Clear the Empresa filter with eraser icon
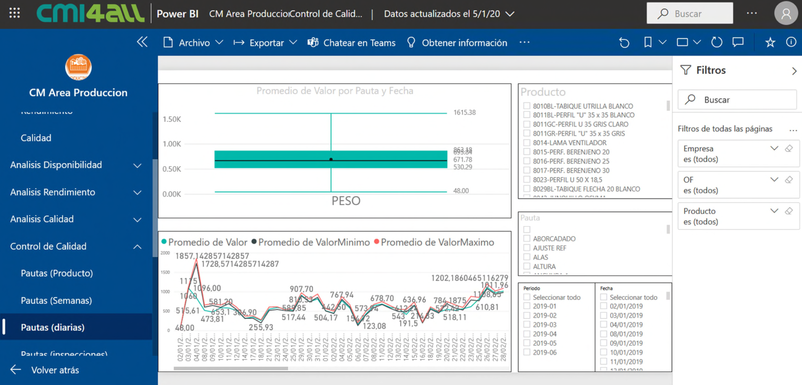 789,149
